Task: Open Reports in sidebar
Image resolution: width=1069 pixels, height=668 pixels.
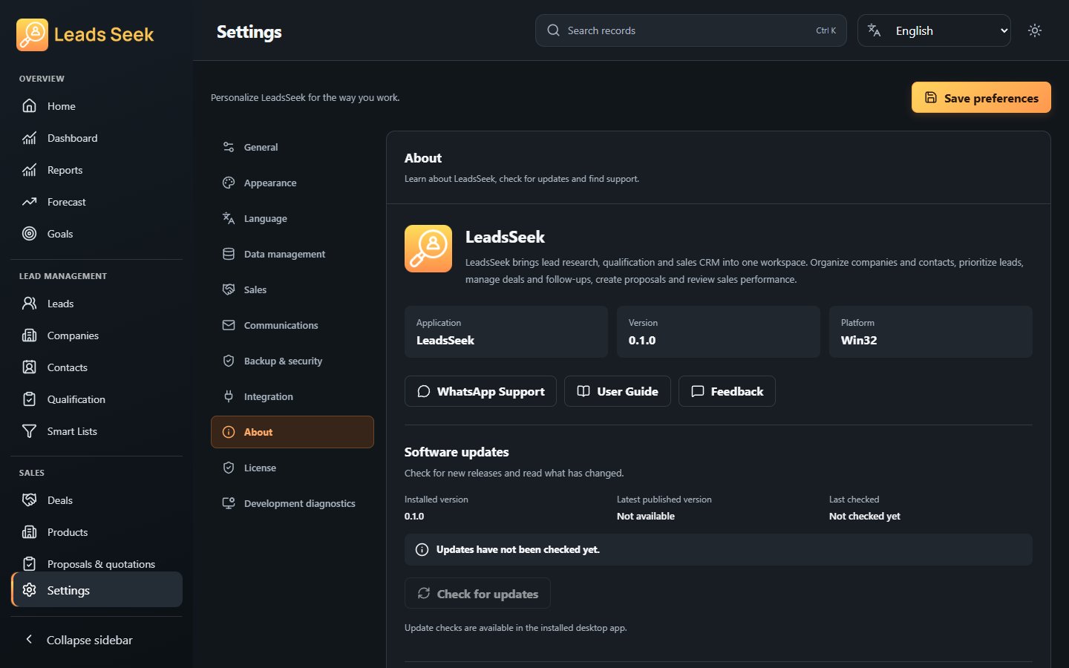Action: [x=97, y=170]
